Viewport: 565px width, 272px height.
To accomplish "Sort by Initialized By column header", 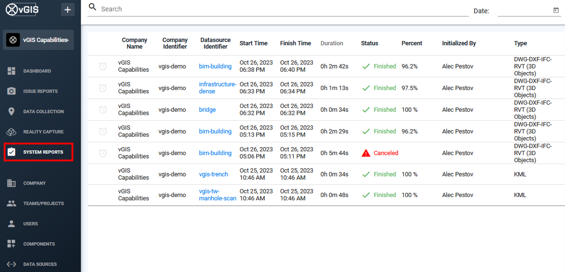I will 459,43.
